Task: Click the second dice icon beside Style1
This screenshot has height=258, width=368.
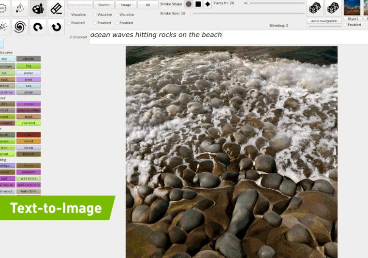Action: (x=333, y=8)
